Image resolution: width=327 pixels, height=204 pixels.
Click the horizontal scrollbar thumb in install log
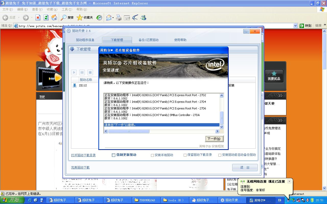pos(129,131)
